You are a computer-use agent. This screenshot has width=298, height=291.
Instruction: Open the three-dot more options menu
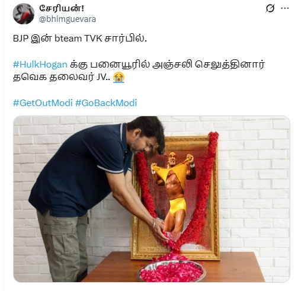[x=285, y=8]
